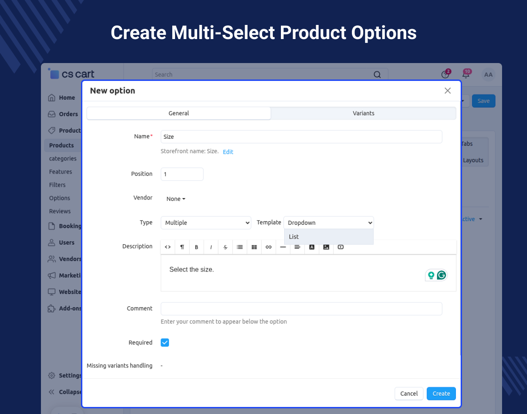Viewport: 527px width, 414px height.
Task: Open Features in sidebar
Action: pyautogui.click(x=61, y=172)
